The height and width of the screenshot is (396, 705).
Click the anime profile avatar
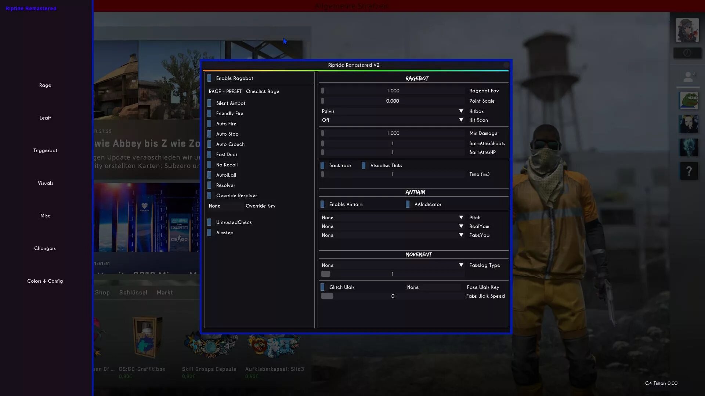pyautogui.click(x=687, y=30)
